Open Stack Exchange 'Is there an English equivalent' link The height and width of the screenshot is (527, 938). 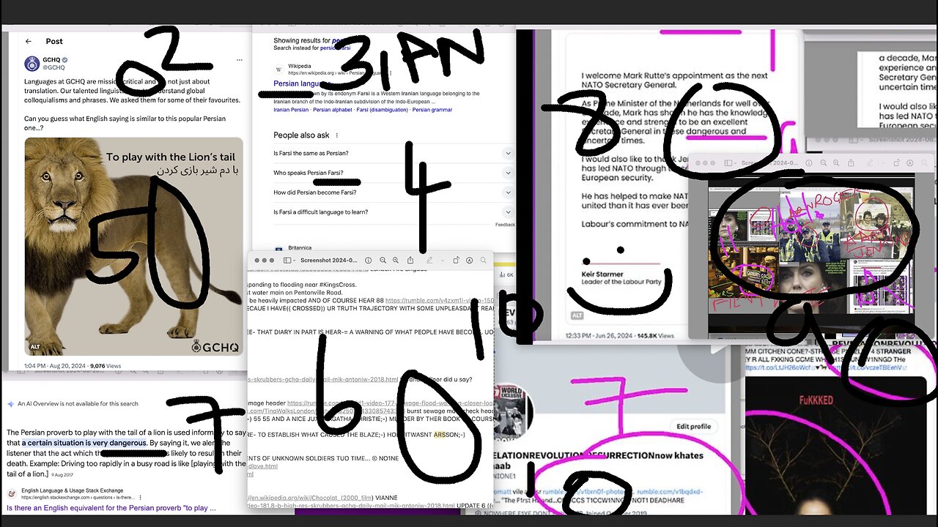pos(112,508)
